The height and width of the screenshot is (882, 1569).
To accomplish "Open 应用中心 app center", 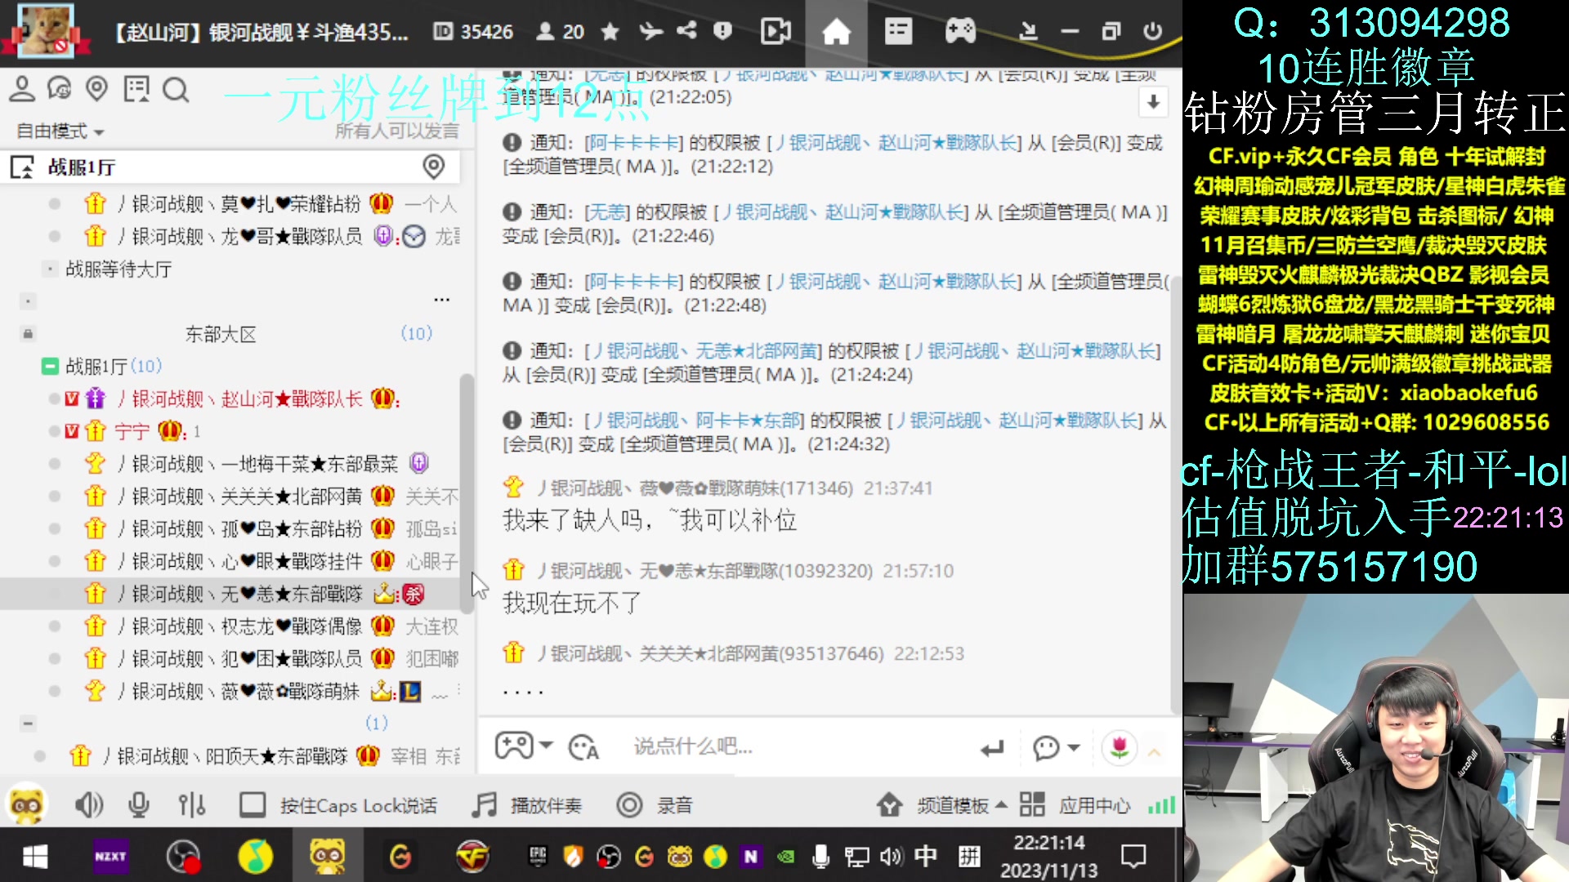I will click(1075, 805).
